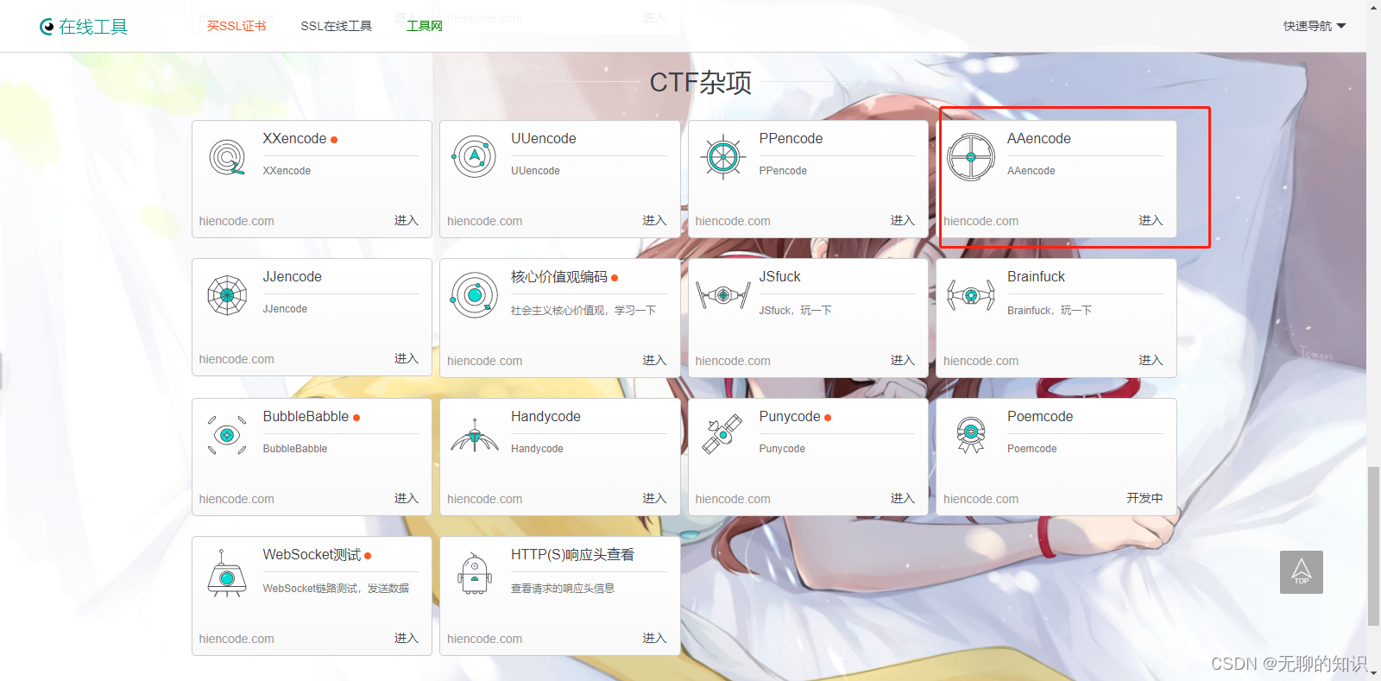
Task: Click the WebSocket链路测试，发送数据 description
Action: click(336, 588)
